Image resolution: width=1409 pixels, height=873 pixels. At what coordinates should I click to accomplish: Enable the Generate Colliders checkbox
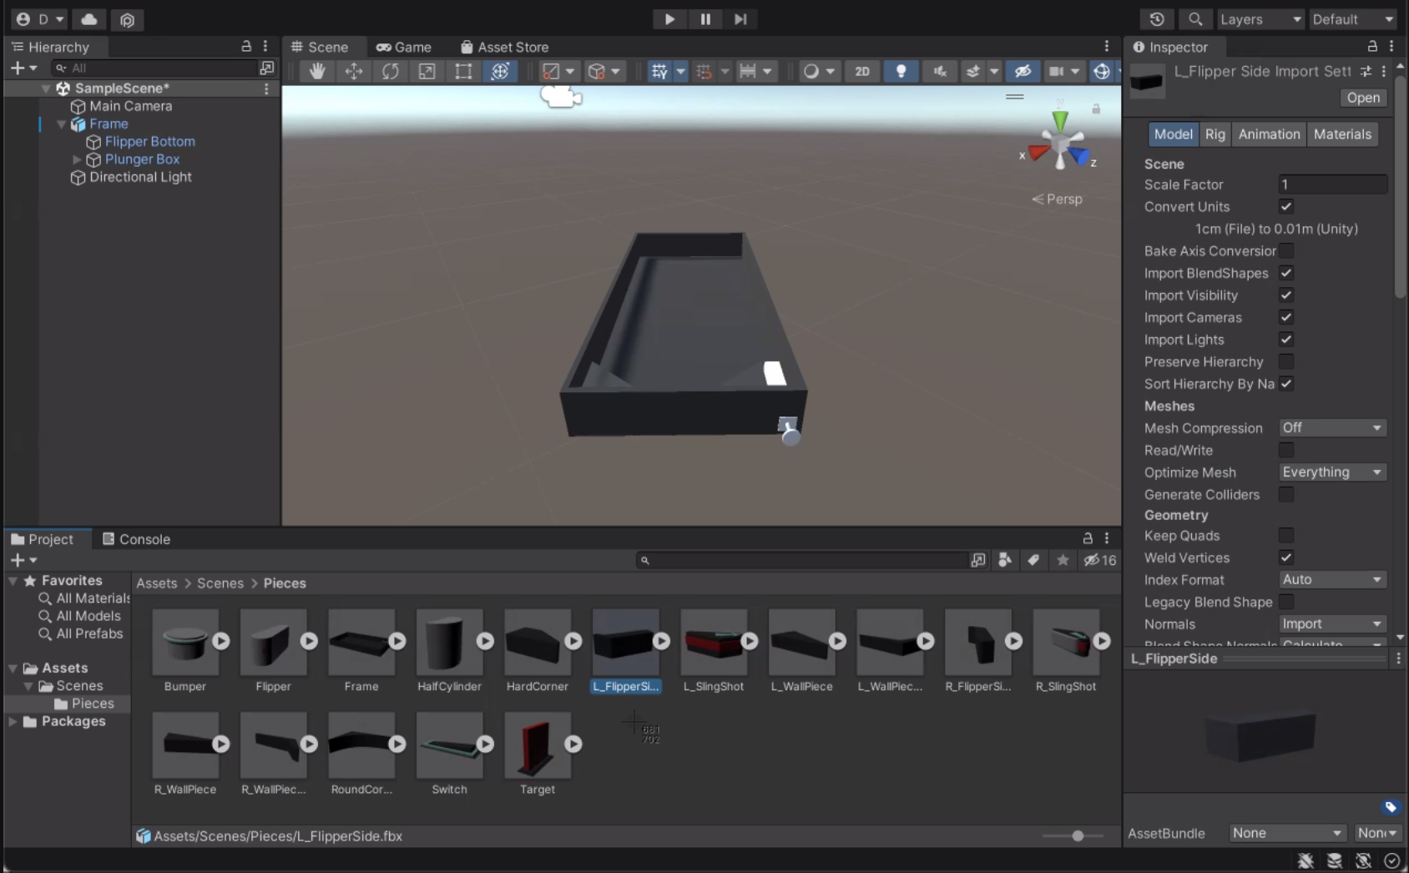tap(1286, 495)
